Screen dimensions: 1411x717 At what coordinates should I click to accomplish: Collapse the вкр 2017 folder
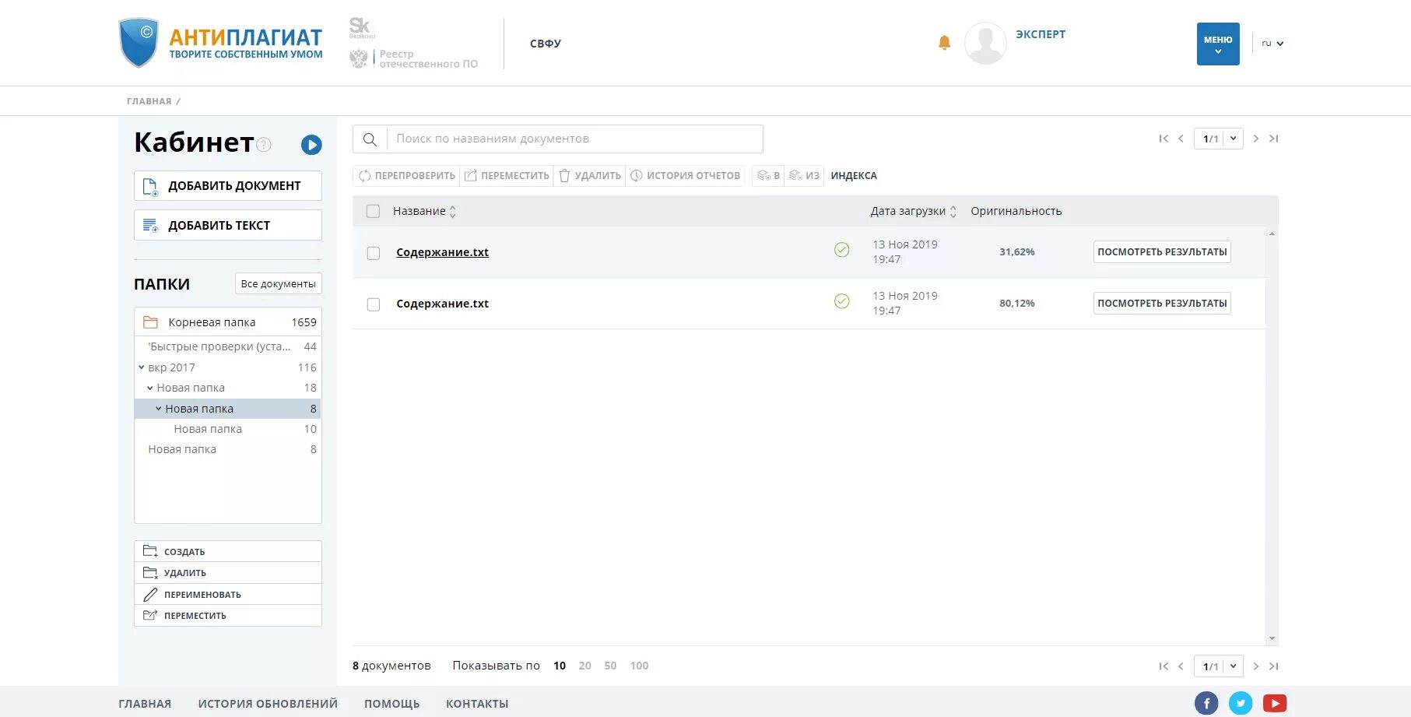(142, 367)
